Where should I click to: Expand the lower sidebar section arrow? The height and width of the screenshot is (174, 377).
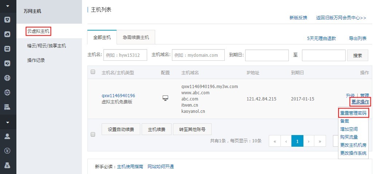coord(8,122)
